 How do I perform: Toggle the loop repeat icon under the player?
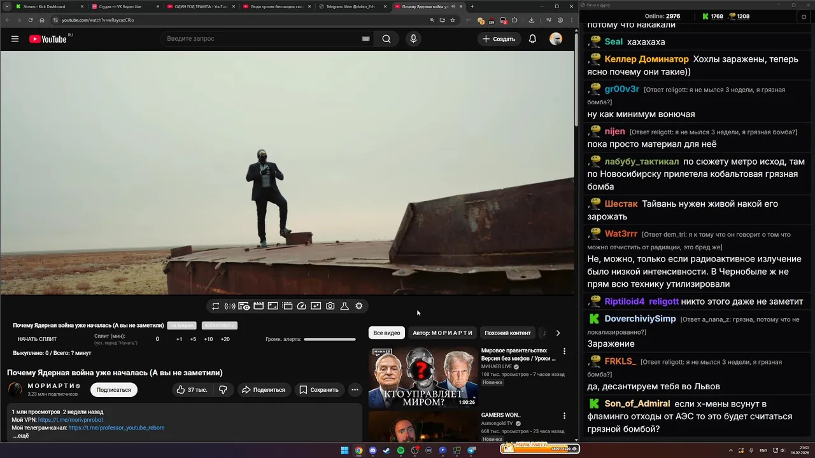tap(216, 306)
